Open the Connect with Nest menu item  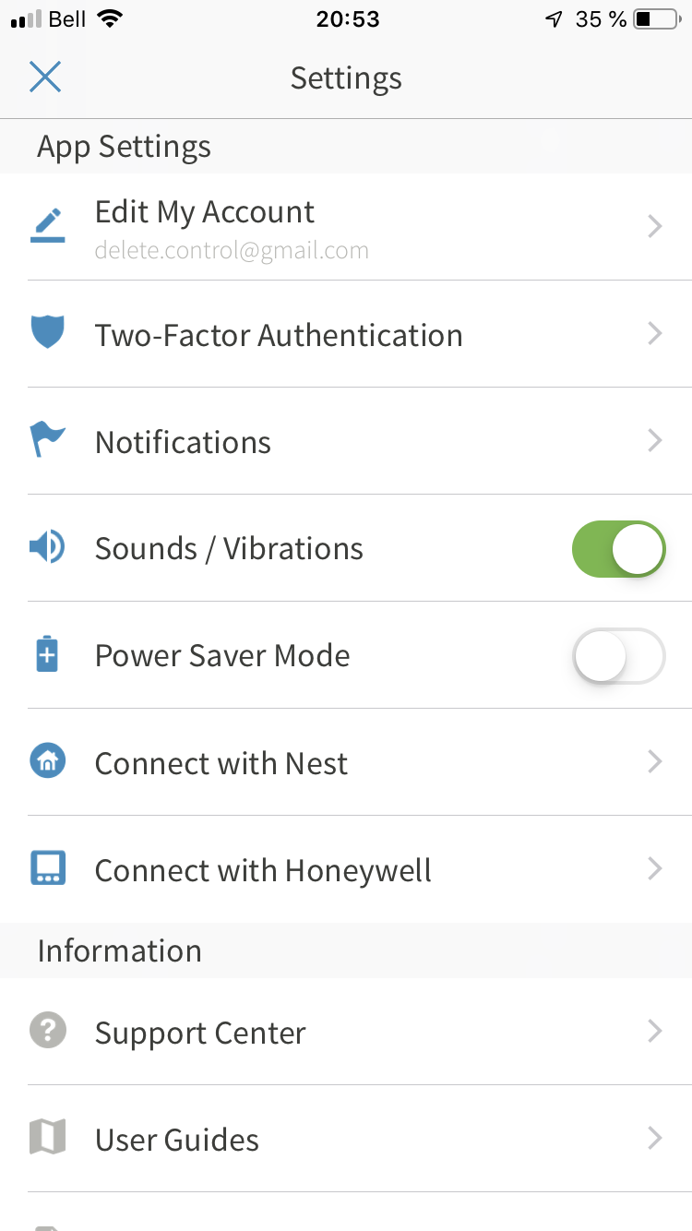click(x=221, y=764)
